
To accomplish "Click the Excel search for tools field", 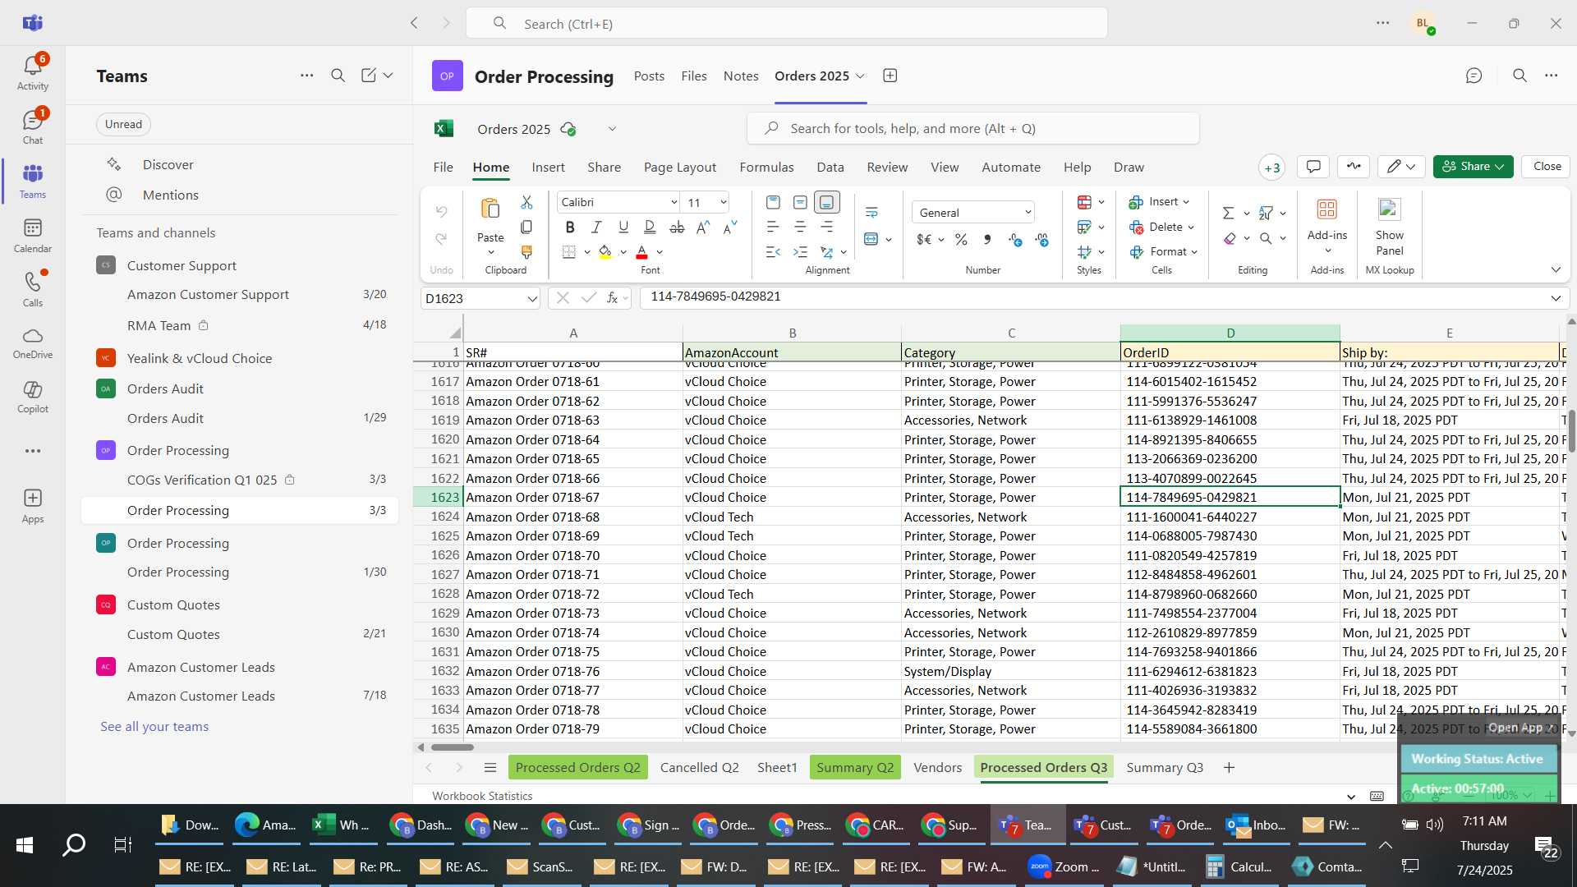I will click(x=972, y=129).
